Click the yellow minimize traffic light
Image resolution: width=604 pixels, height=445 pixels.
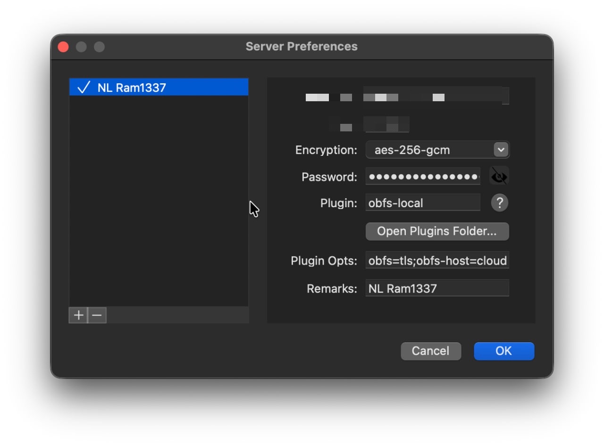[x=81, y=47]
